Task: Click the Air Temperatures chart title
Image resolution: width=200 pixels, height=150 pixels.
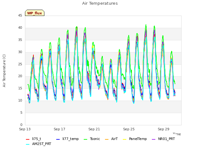Action: pos(100,3)
